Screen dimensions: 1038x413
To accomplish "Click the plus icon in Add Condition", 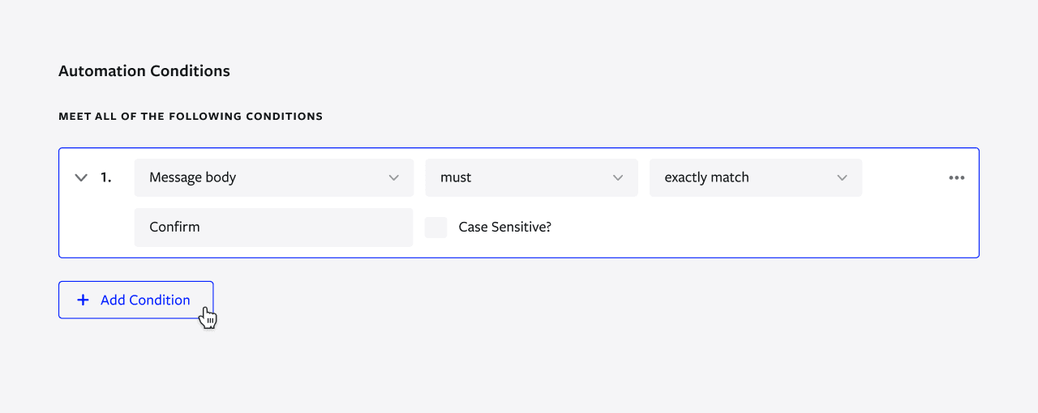I will [x=83, y=300].
